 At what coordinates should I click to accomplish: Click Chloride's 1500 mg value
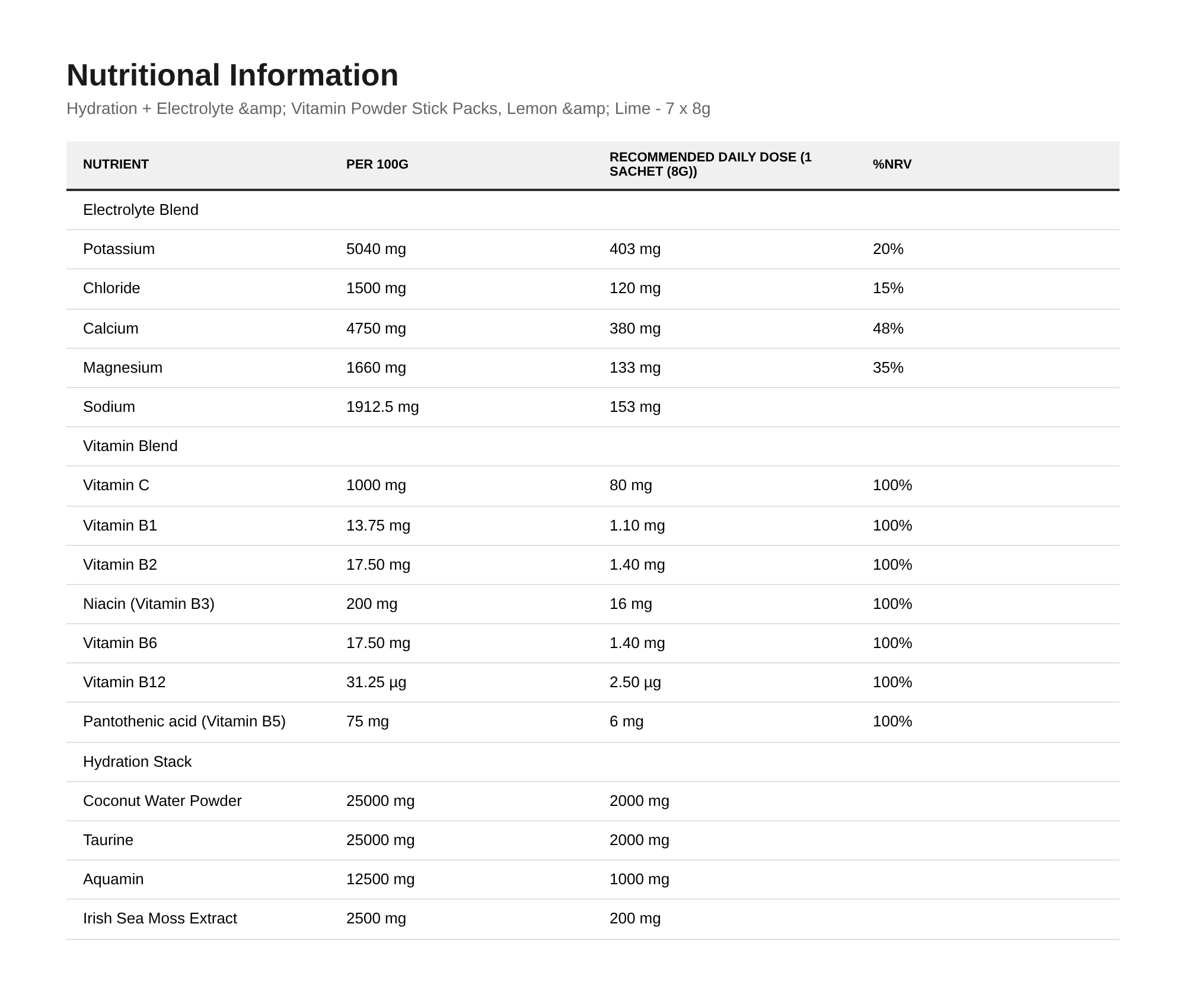point(376,288)
